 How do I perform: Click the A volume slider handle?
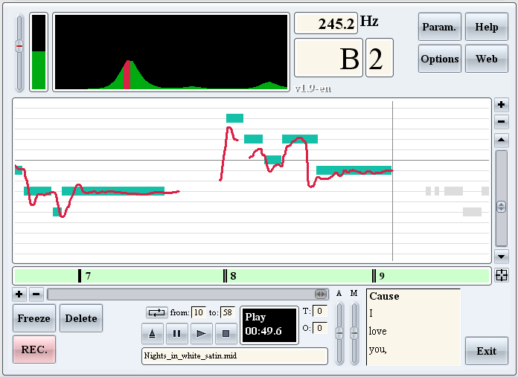tap(339, 333)
